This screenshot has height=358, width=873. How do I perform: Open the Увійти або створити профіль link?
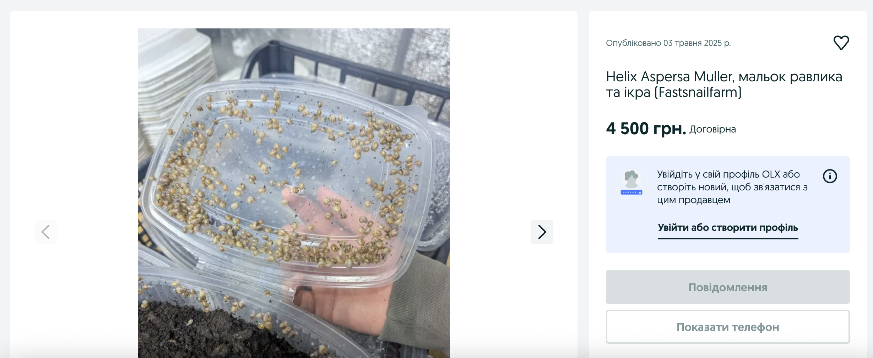[x=728, y=228]
